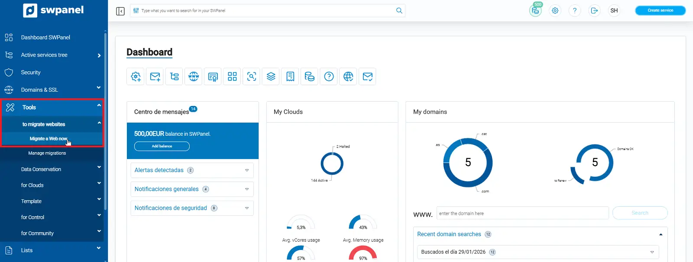Click the Create service button
The height and width of the screenshot is (262, 693).
[660, 10]
